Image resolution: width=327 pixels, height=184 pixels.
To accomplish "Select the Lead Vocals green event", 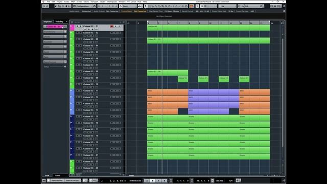I will (208, 28).
